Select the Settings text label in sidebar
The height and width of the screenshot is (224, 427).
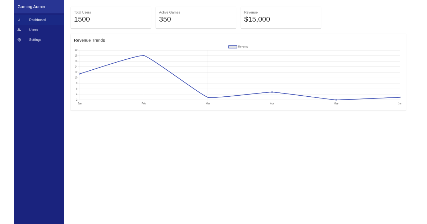pos(35,40)
